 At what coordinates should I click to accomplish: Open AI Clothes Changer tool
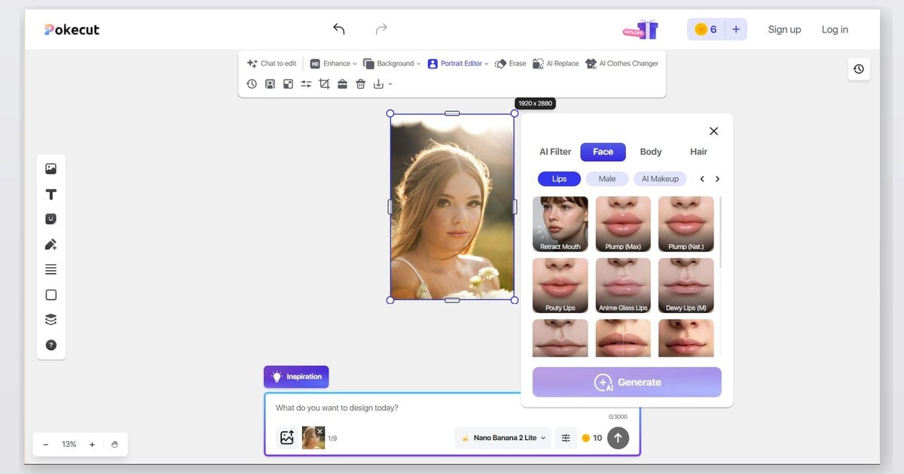pyautogui.click(x=622, y=64)
